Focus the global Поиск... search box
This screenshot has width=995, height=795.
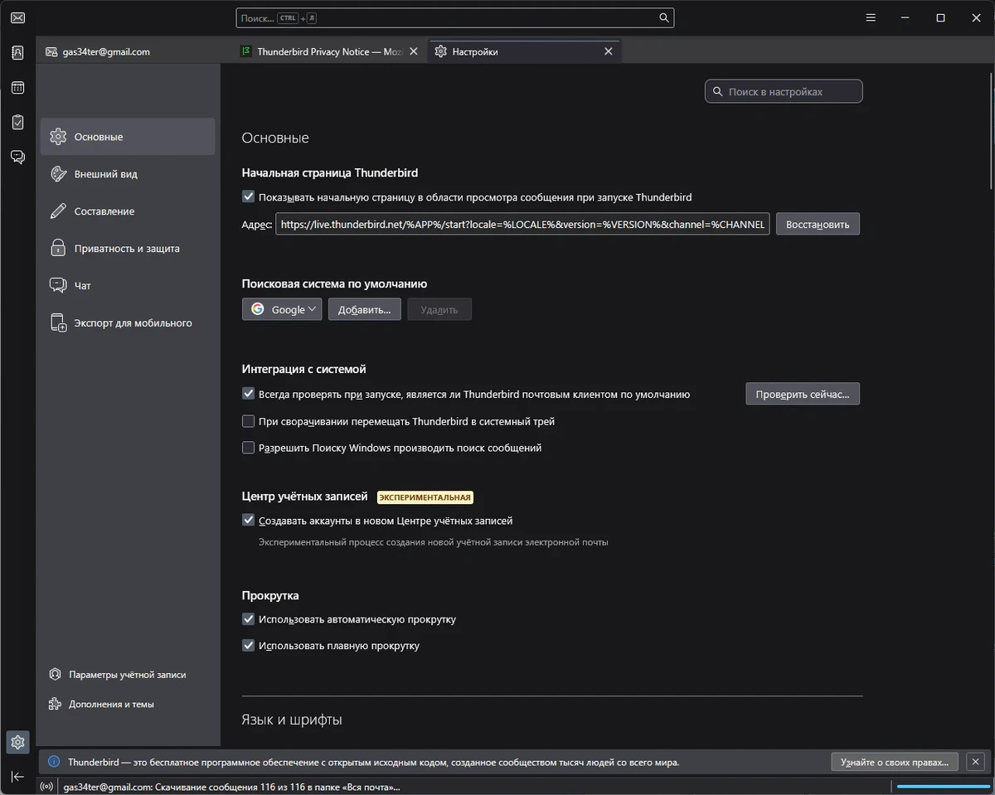coord(454,17)
